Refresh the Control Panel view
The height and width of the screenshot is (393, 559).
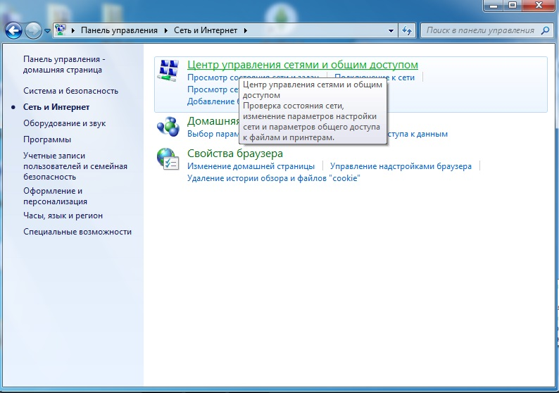pyautogui.click(x=407, y=31)
